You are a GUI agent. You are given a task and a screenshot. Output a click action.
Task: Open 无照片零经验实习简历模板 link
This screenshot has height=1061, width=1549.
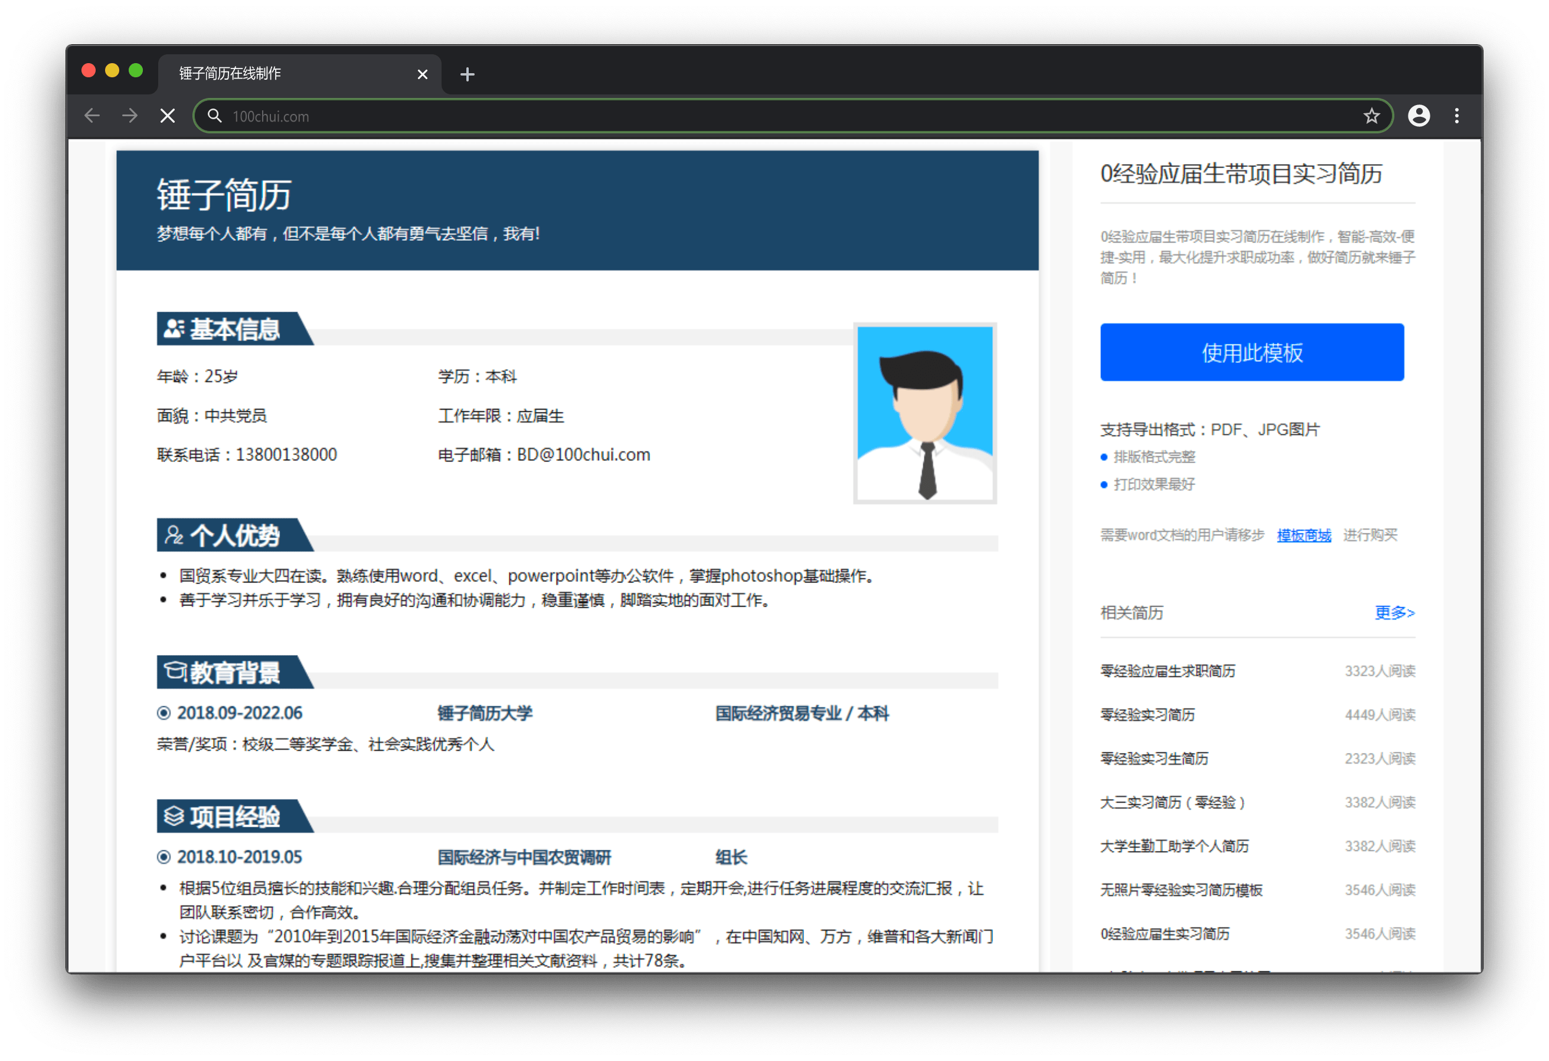[x=1181, y=890]
